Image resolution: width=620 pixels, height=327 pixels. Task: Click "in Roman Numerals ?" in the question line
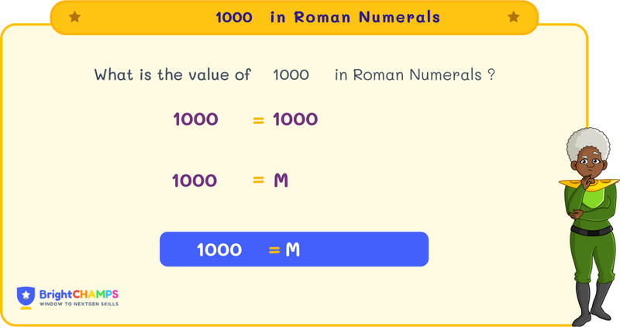point(415,75)
